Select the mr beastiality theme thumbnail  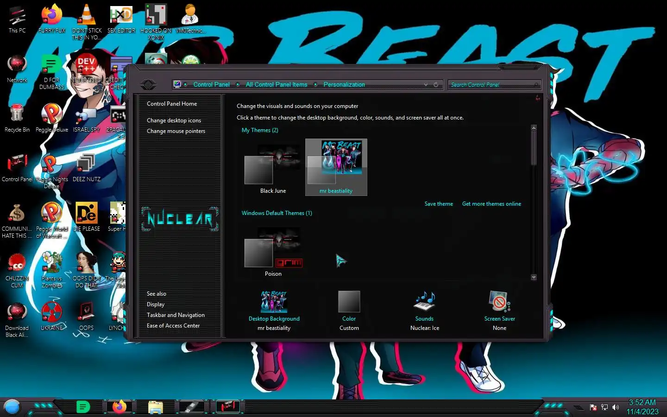(336, 167)
